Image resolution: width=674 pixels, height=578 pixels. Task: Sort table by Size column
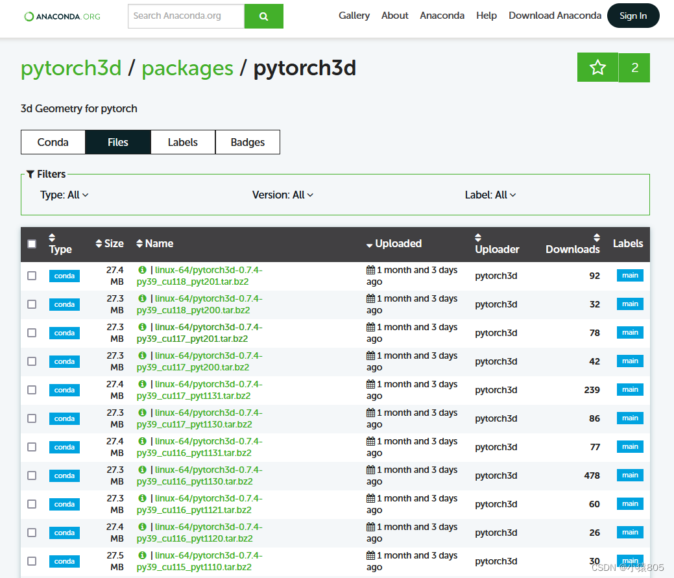[110, 244]
